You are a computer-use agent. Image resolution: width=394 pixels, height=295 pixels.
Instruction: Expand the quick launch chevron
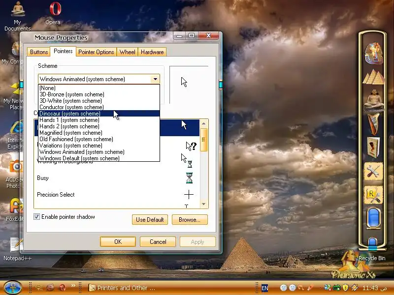[x=73, y=285]
